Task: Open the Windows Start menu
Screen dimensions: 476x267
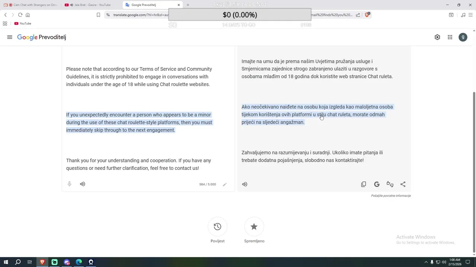Action: (6, 262)
